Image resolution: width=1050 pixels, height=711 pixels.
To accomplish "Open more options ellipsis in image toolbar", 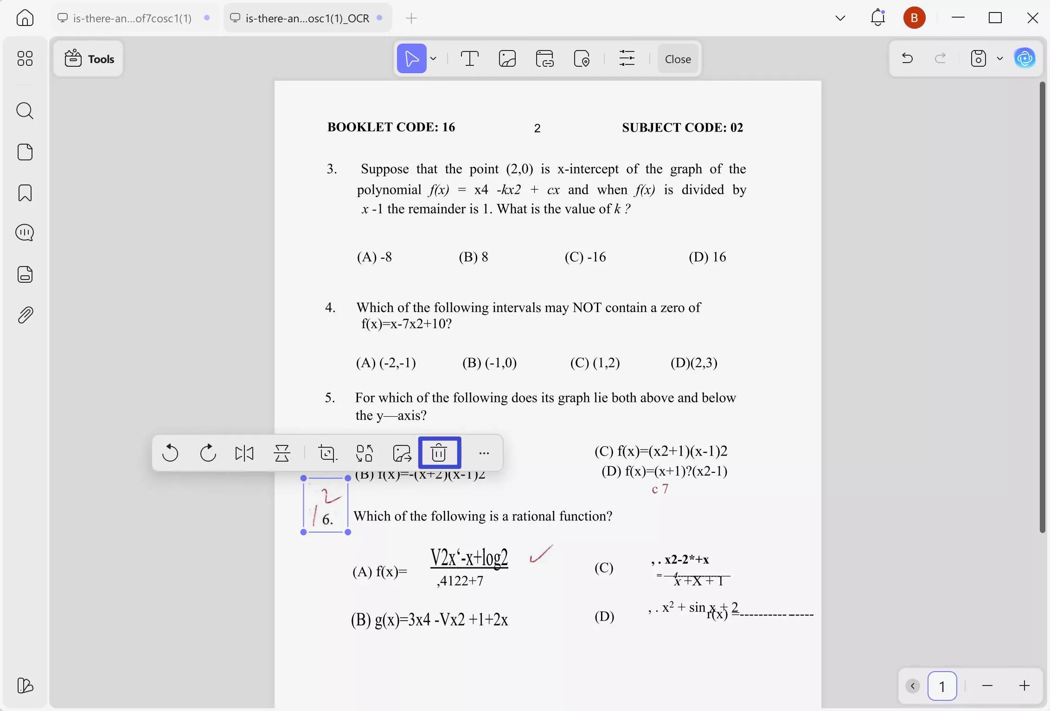I will [484, 453].
